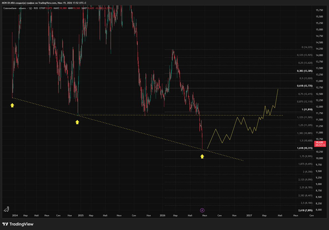Click the 13,000 tick on the price axis
This screenshot has height=230, width=329.
point(319,81)
